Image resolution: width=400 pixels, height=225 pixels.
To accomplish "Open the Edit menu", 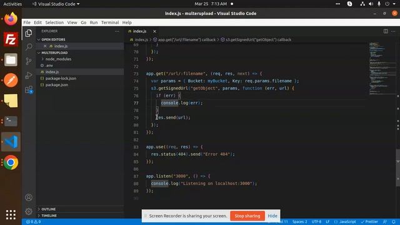I will [x=37, y=22].
